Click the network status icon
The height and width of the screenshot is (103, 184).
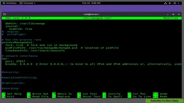click(x=166, y=3)
